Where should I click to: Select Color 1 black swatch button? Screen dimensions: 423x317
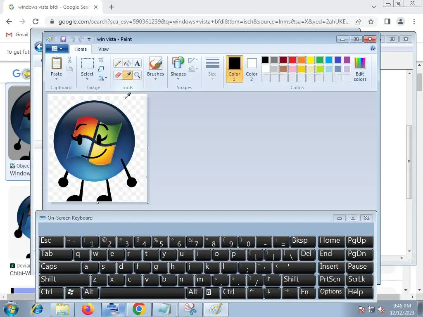click(234, 69)
